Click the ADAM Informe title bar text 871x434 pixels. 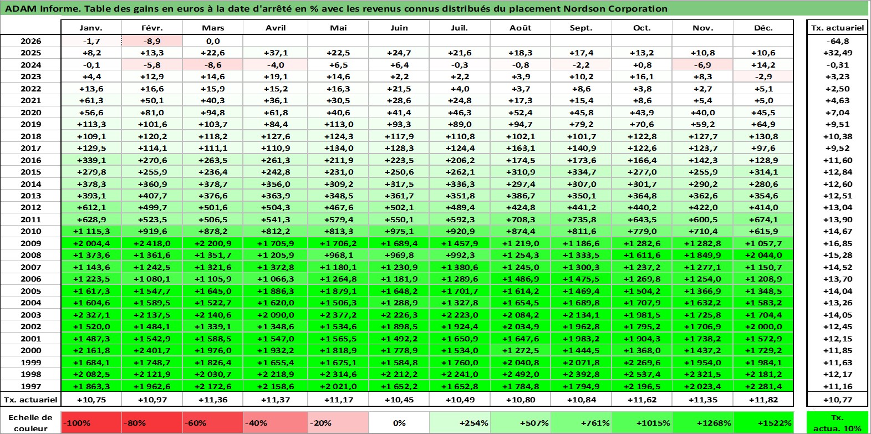[x=336, y=8]
